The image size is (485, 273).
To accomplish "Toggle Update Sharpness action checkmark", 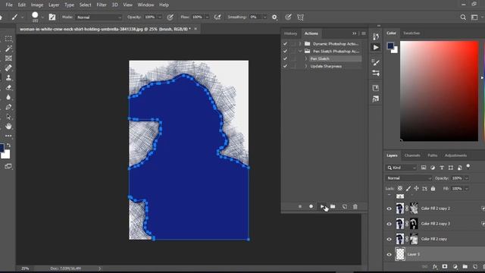I will click(285, 66).
